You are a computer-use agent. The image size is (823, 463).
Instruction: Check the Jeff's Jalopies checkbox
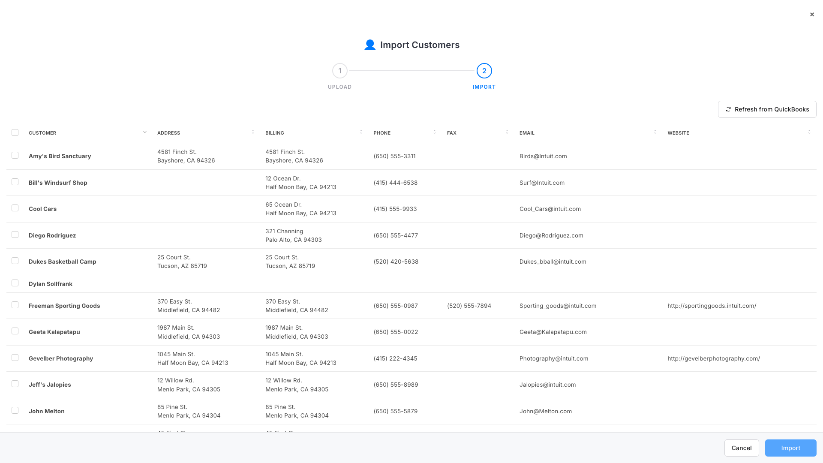(15, 384)
